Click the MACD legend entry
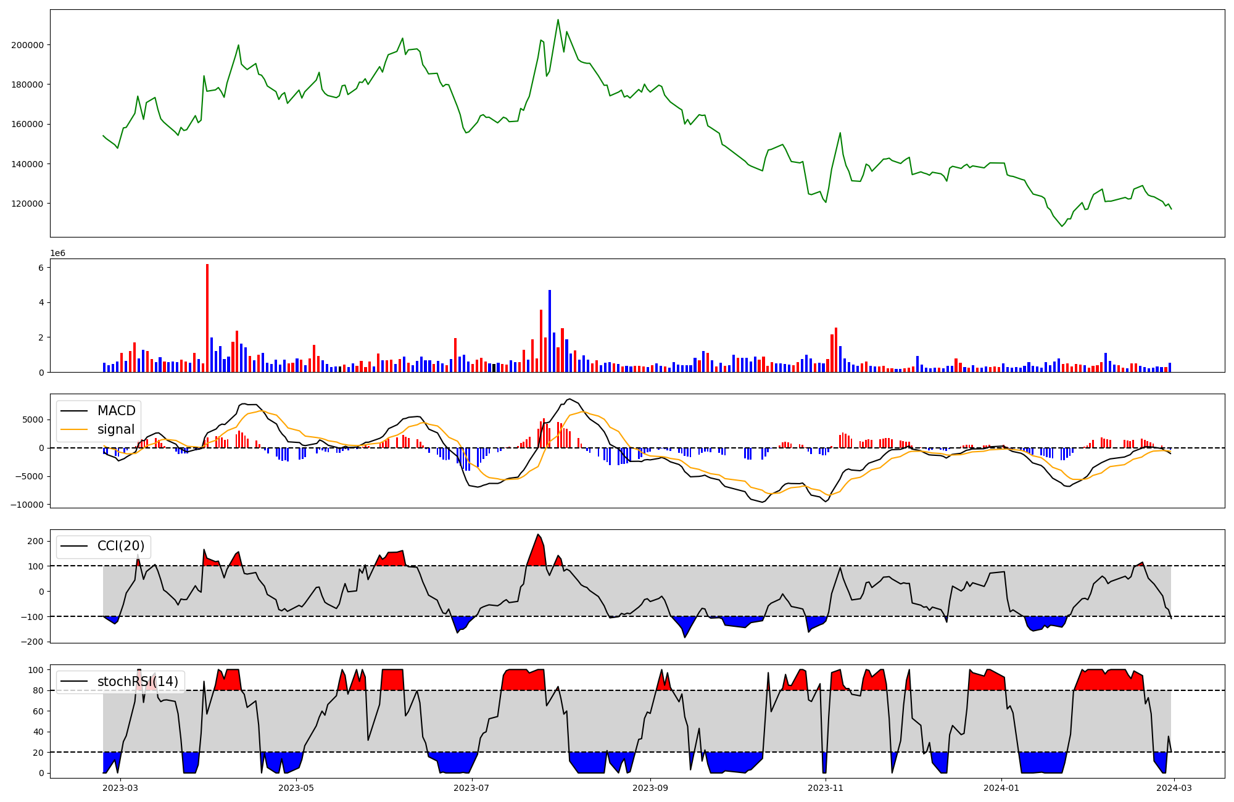 (x=116, y=411)
